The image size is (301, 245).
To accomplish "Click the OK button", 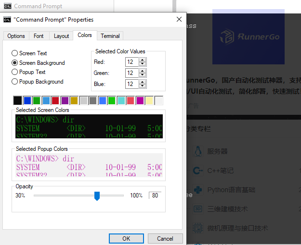I will point(126,238).
